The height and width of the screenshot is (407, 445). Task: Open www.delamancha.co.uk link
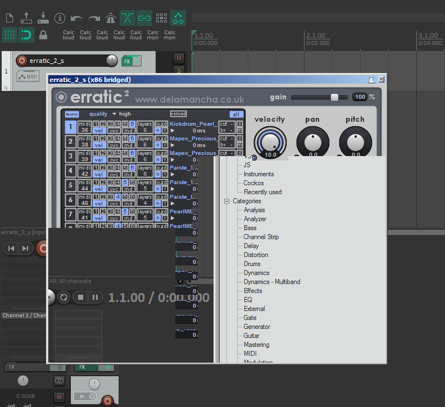pos(189,99)
